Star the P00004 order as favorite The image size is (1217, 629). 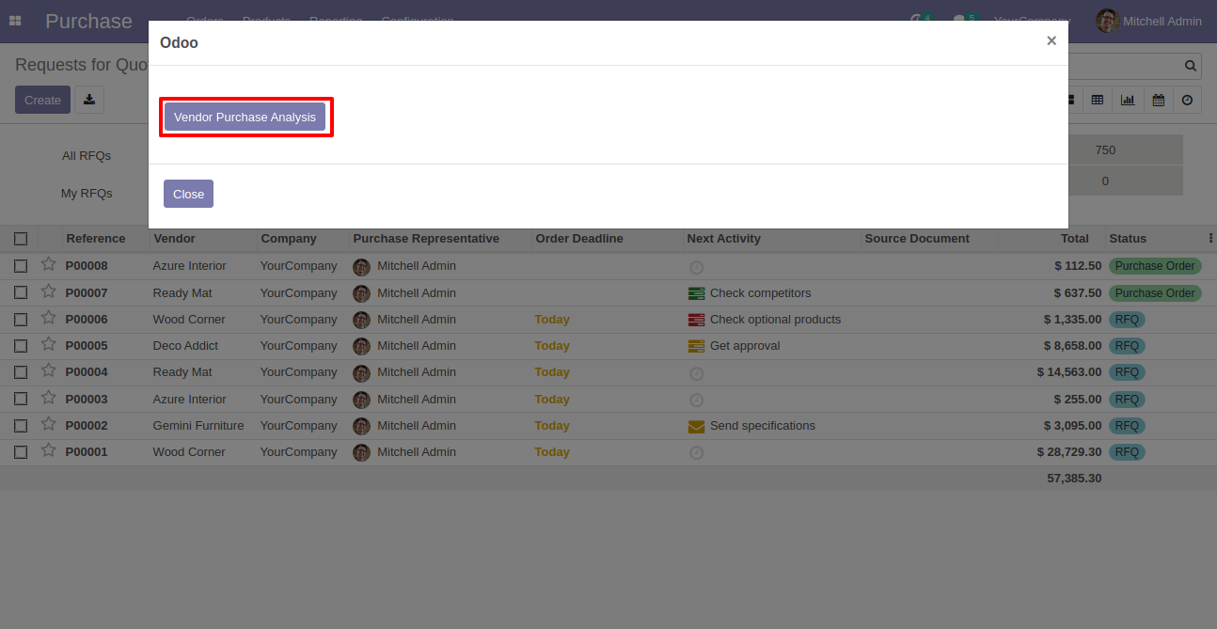point(49,370)
